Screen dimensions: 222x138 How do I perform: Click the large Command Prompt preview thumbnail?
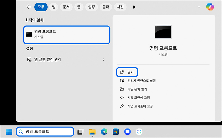[x=163, y=32]
